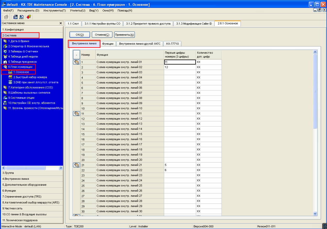The height and width of the screenshot is (229, 327).
Task: Switch to the 3.1.1 Настройки группы CO tab
Action: pyautogui.click(x=102, y=24)
